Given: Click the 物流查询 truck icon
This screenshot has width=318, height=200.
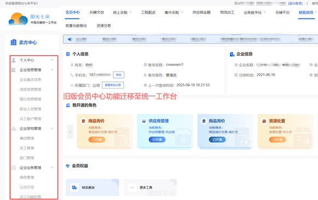Looking at the screenshot, I should click(74, 187).
